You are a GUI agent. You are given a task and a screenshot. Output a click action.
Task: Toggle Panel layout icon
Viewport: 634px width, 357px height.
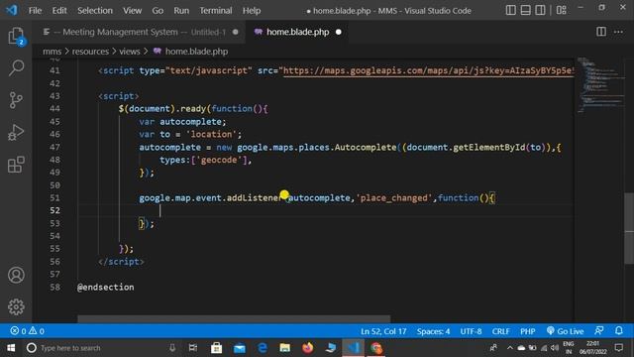525,10
